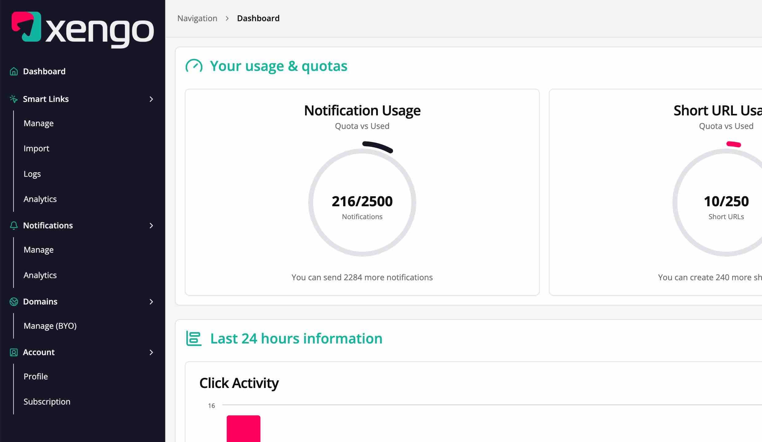Expand the Notifications menu chevron
Image resolution: width=762 pixels, height=442 pixels.
pyautogui.click(x=151, y=226)
